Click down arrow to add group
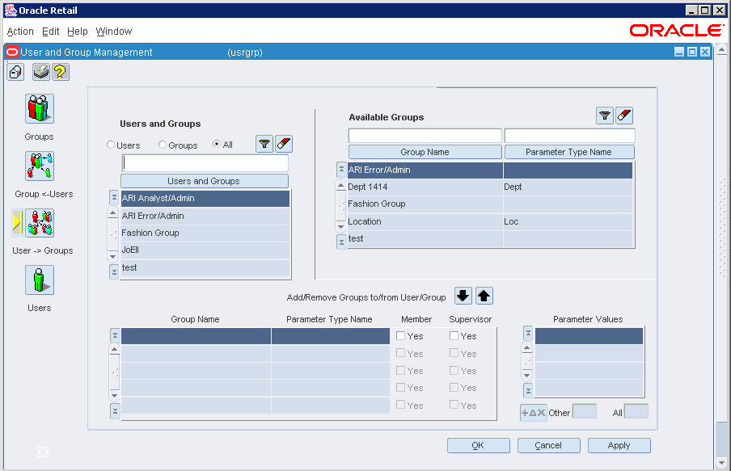 click(463, 296)
